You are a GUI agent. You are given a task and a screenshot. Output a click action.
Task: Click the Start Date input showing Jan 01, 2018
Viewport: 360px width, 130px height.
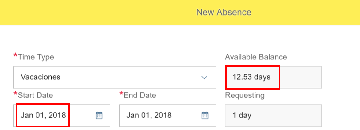[x=62, y=115]
